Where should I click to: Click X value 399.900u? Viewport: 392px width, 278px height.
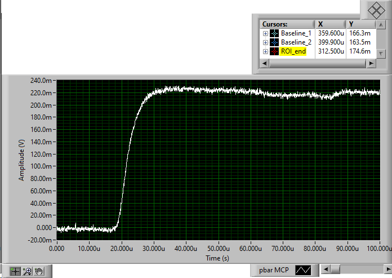coord(331,42)
